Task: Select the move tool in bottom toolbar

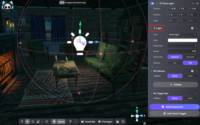Action: pos(28,122)
